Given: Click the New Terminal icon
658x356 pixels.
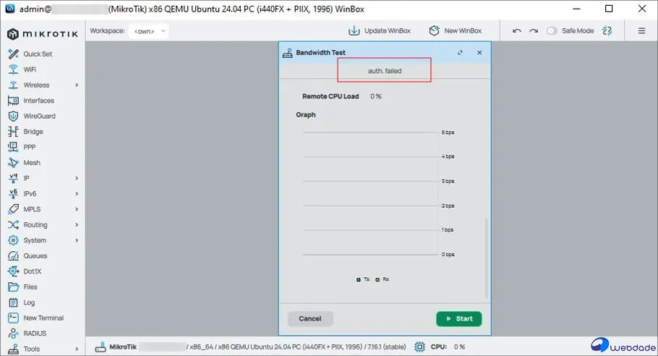Looking at the screenshot, I should [12, 318].
